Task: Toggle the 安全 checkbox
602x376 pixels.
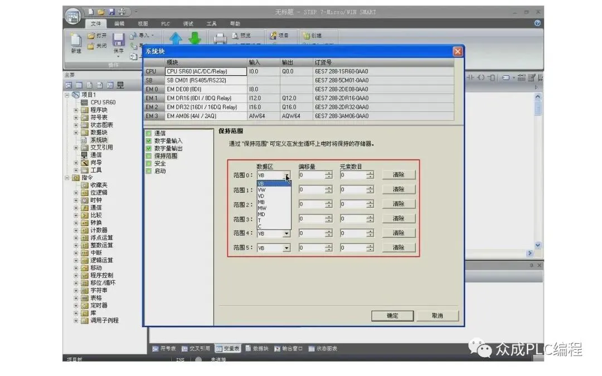Action: [148, 163]
